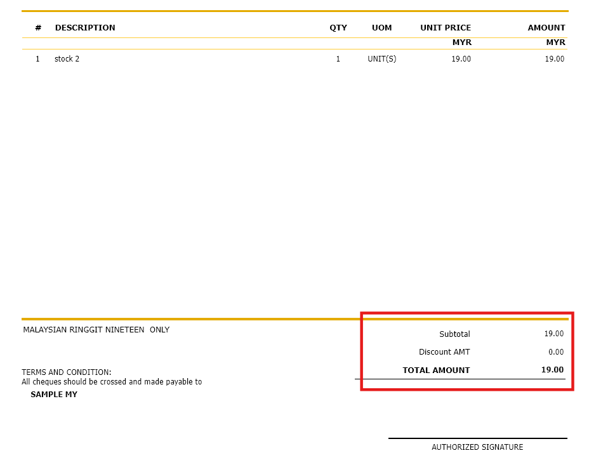Click the Subtotal label
This screenshot has width=589, height=472.
click(x=454, y=334)
